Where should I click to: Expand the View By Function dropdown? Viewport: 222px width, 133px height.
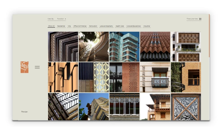[x=61, y=19]
